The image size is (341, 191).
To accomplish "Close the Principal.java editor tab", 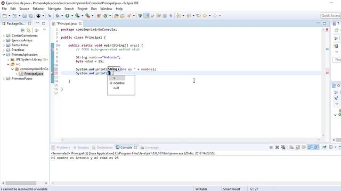I will [80, 23].
